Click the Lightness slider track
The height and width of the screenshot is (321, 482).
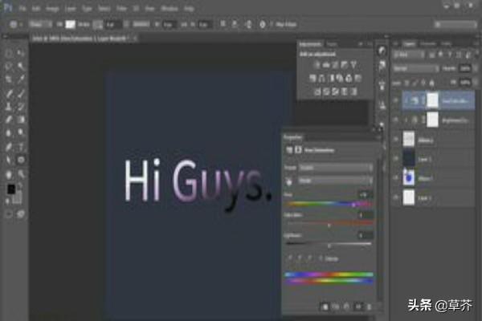[329, 244]
